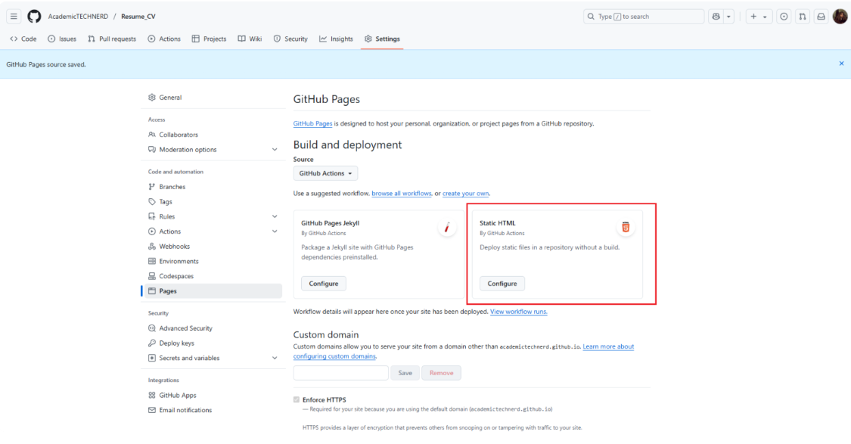Click the Remove custom domain button
851x444 pixels.
pos(441,373)
